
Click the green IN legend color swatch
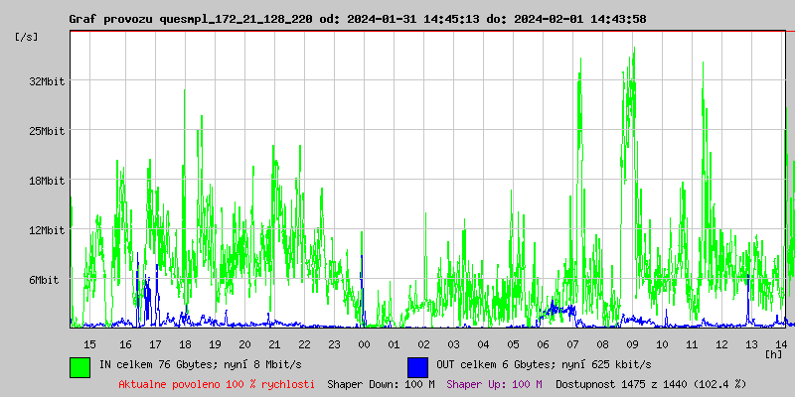pyautogui.click(x=79, y=366)
